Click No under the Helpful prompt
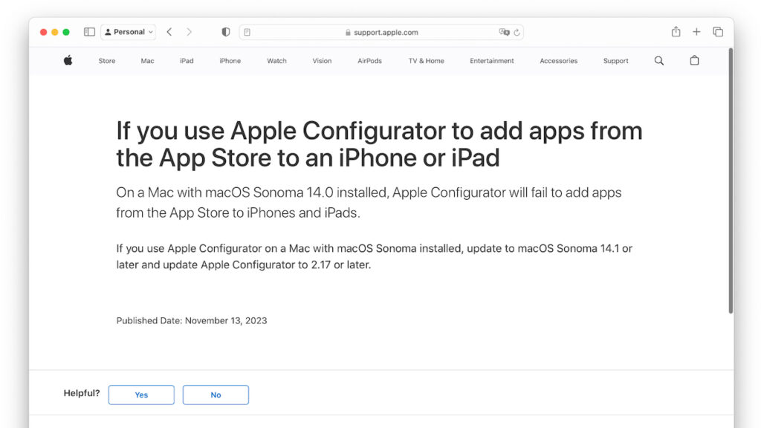The image size is (761, 428). [x=216, y=395]
